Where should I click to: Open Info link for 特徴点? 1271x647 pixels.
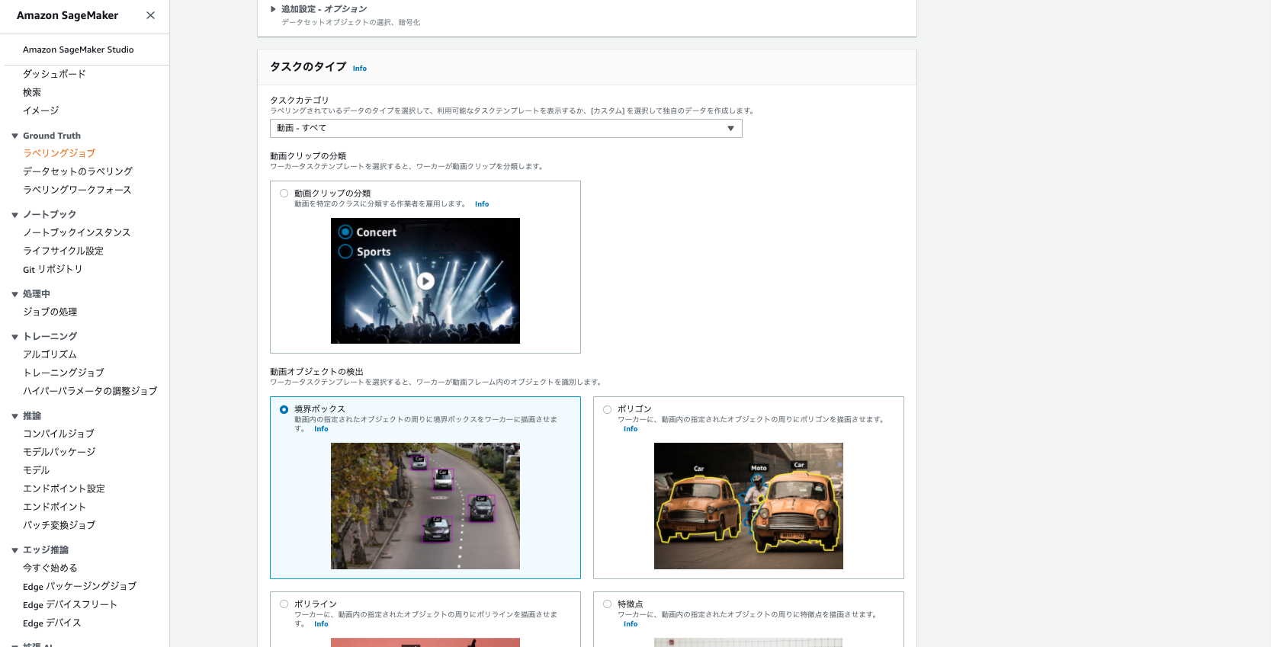pos(631,624)
